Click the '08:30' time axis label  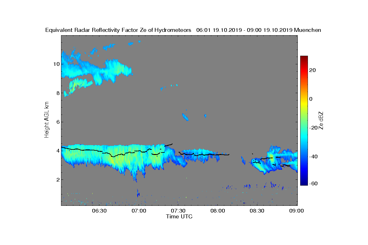pos(257,211)
